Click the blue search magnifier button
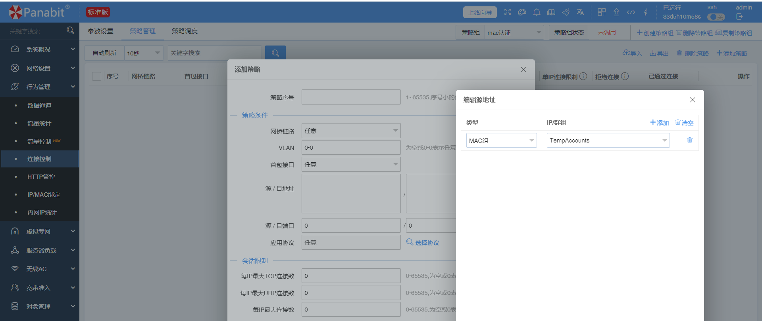 coord(275,53)
